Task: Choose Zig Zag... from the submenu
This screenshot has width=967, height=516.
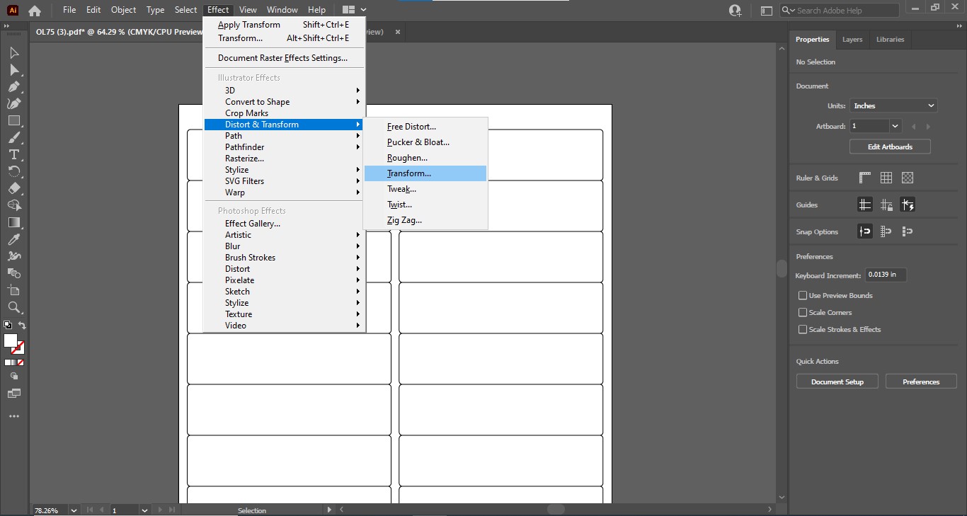Action: pos(425,220)
